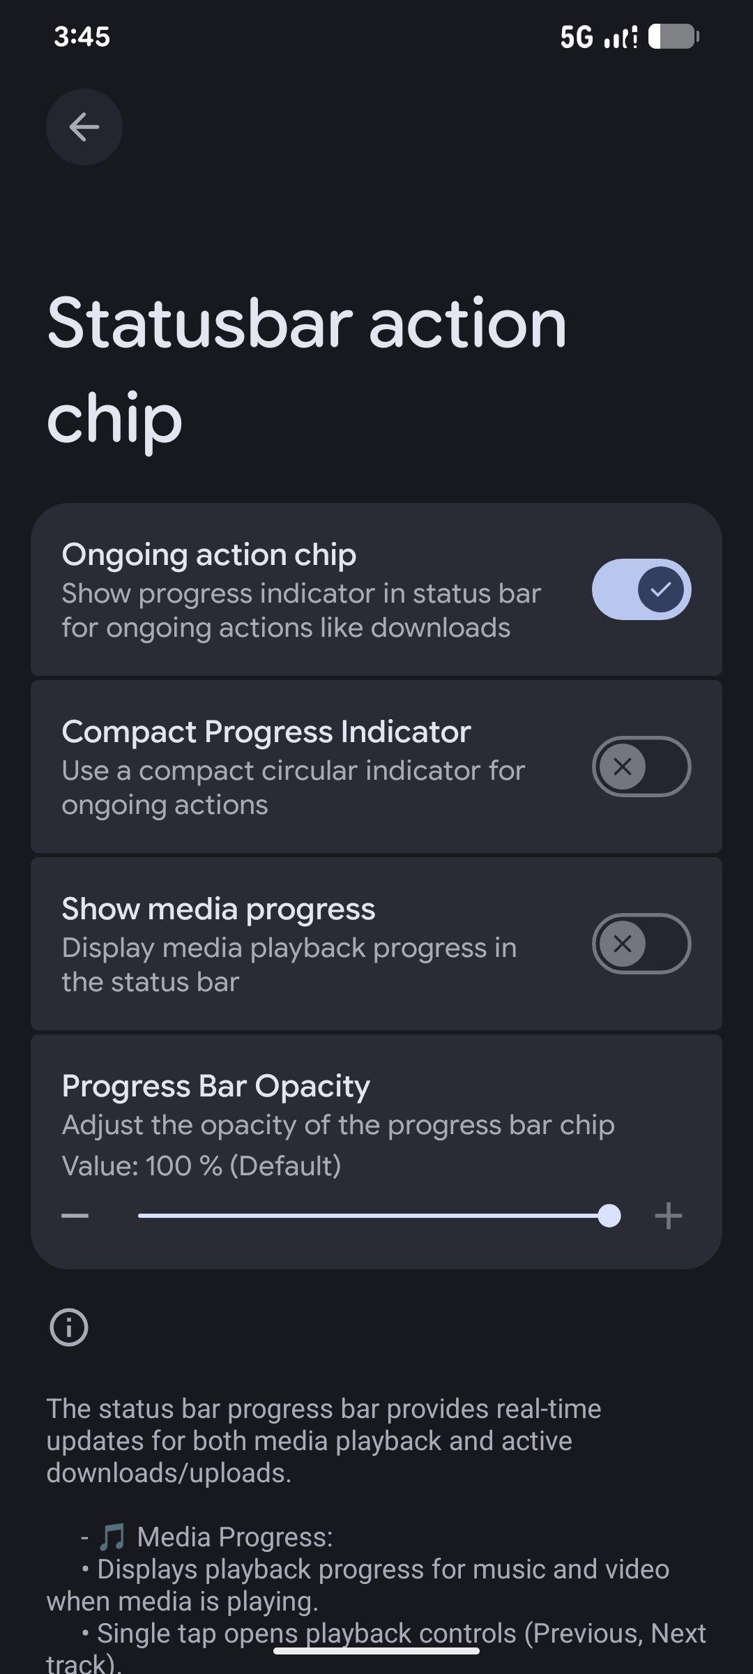Screen dimensions: 753x1674
Task: Tap the info circle icon
Action: click(69, 1327)
